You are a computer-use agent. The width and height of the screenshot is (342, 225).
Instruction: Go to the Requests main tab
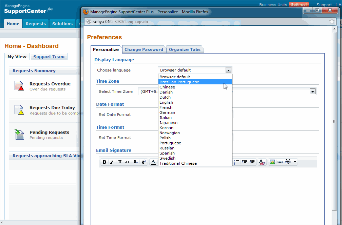(36, 24)
